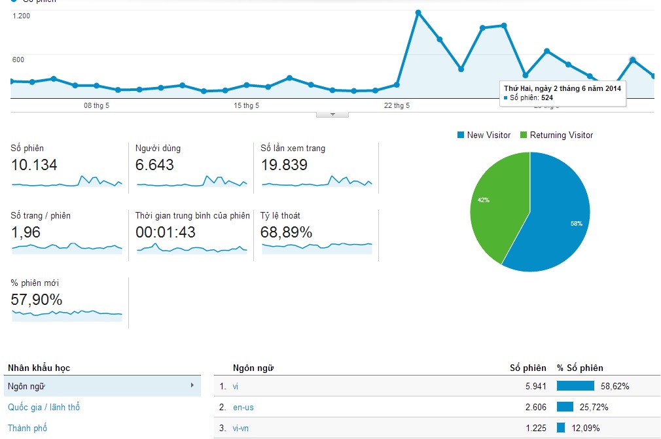661x439 pixels.
Task: Click the vi-vn language link
Action: click(241, 428)
